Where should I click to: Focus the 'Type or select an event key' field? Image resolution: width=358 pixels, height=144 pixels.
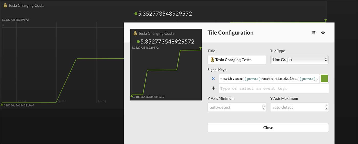274,88
